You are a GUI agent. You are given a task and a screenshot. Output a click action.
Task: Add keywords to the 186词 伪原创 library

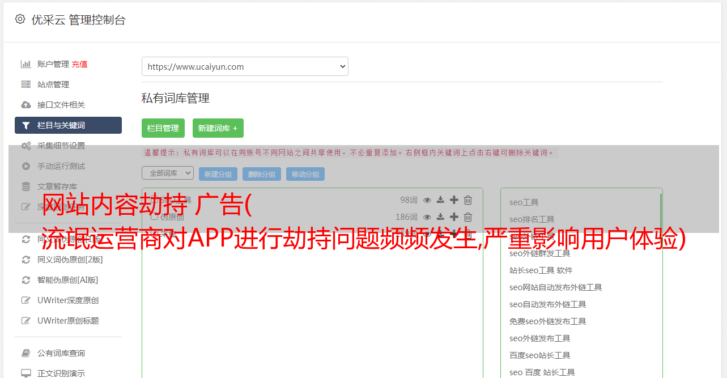click(454, 217)
